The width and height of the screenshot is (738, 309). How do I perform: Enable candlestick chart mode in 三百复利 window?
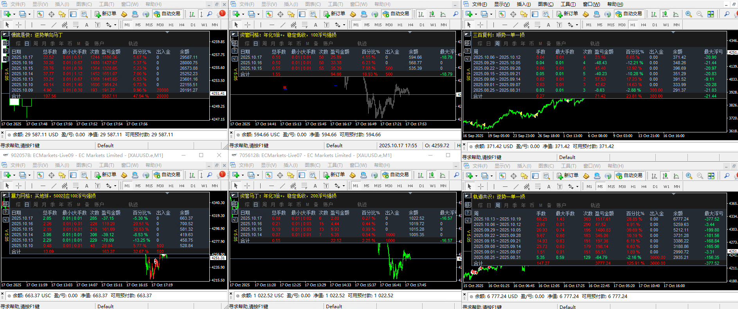pos(665,14)
